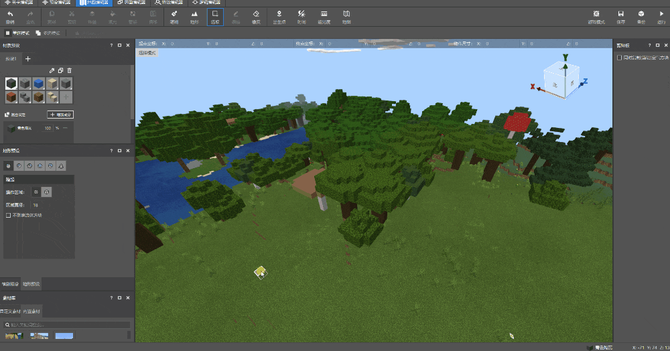670x351 pixels.
Task: Switch to the 内置素材 built-in assets tab
Action: 31,311
